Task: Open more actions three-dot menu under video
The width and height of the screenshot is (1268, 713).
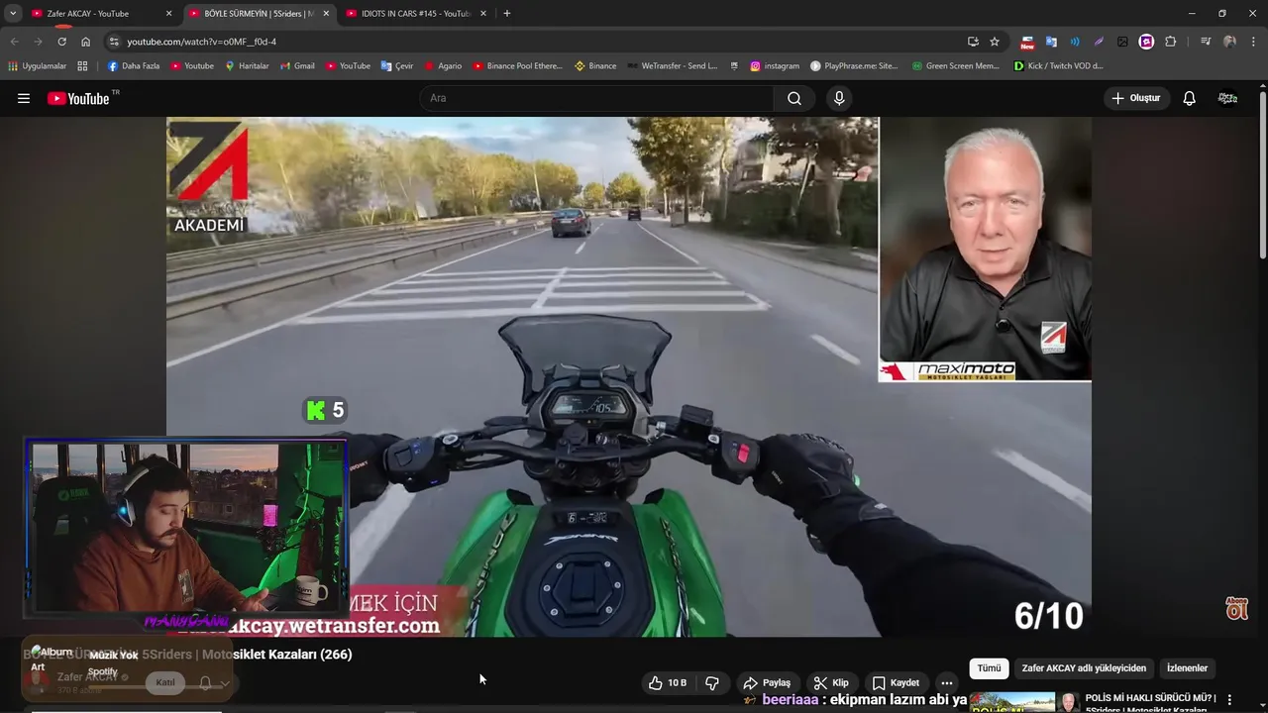Action: click(x=947, y=682)
